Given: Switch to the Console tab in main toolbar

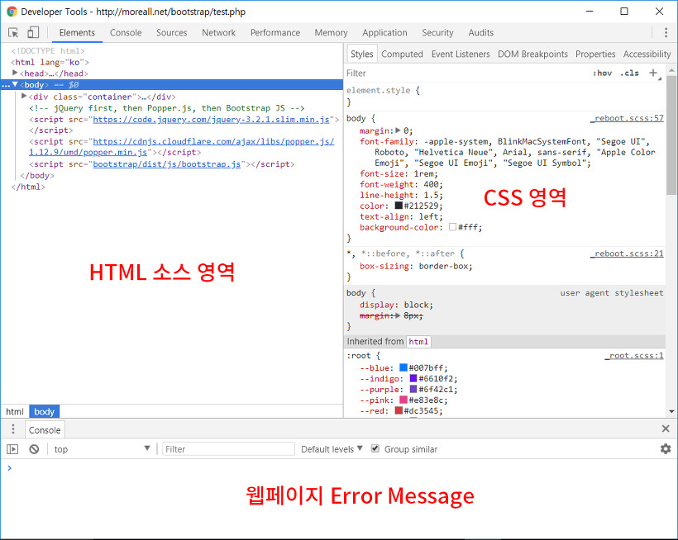Looking at the screenshot, I should click(x=126, y=33).
